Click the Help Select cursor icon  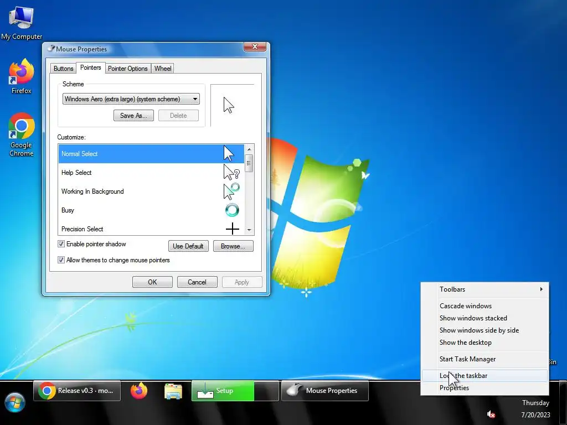pyautogui.click(x=231, y=173)
